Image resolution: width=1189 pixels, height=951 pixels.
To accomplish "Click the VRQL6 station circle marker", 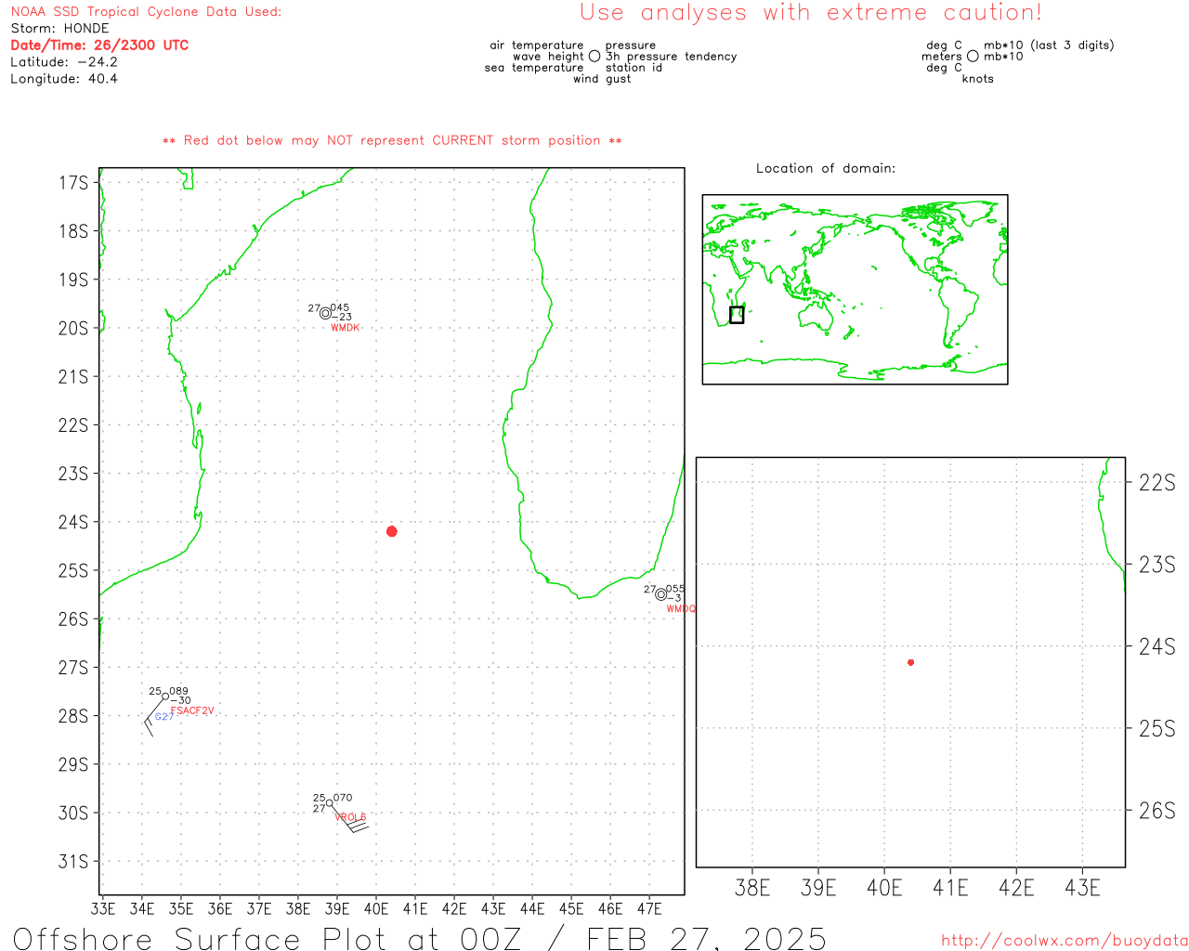I will click(x=329, y=803).
